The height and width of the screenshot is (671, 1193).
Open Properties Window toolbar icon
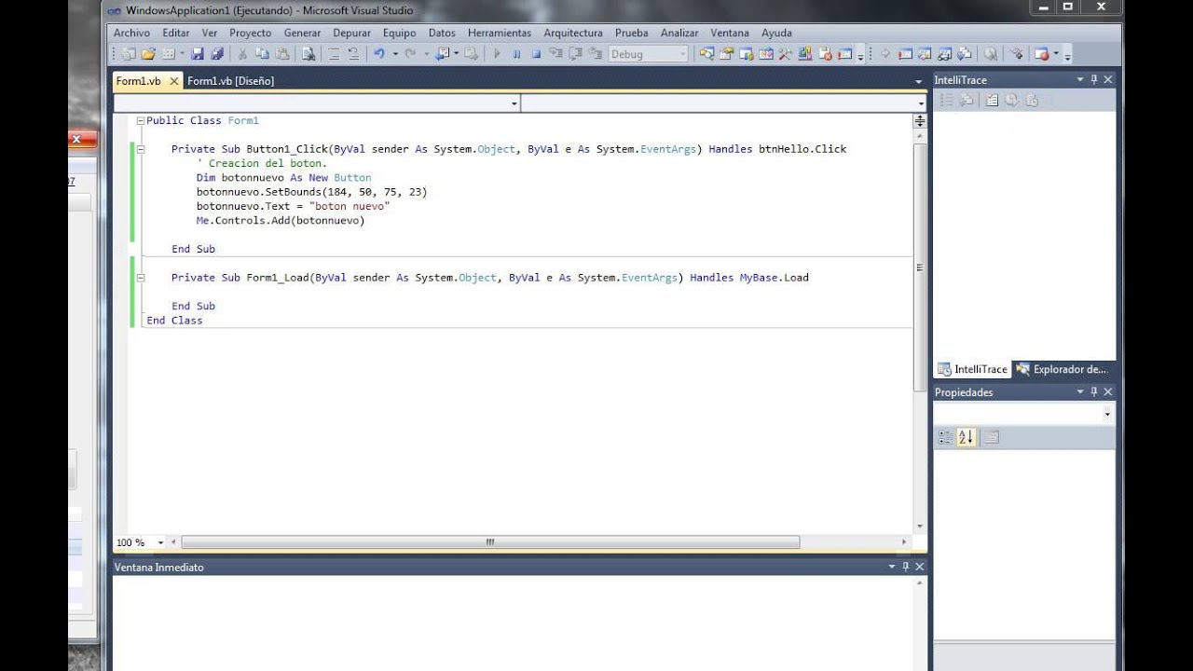(x=726, y=54)
